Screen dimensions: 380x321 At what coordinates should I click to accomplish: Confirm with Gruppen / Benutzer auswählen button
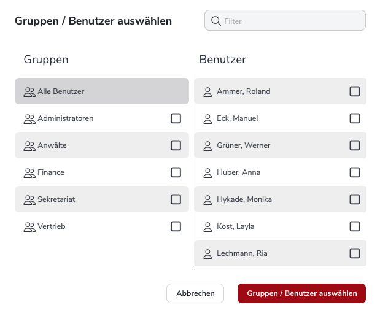(301, 293)
